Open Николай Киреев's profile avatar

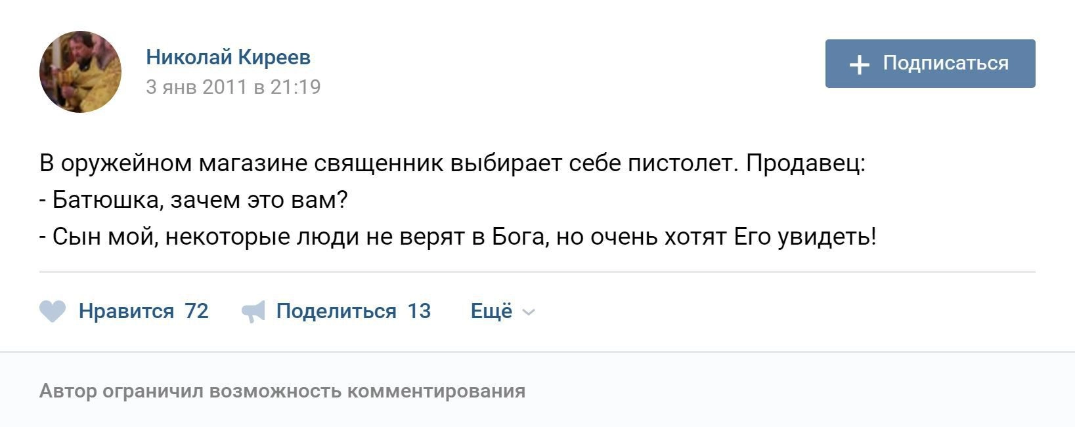(80, 71)
